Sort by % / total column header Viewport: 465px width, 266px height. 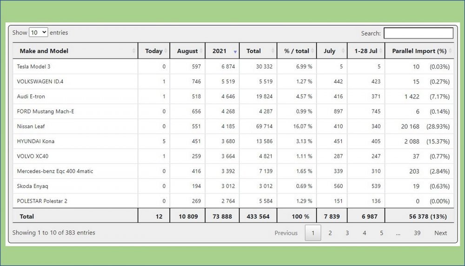[x=297, y=51]
